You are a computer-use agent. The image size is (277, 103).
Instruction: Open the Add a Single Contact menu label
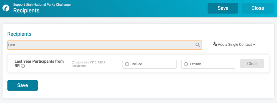[x=235, y=45]
